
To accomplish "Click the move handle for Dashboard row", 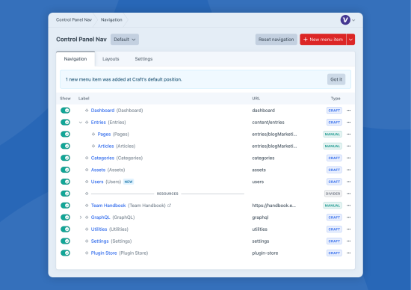I will point(87,111).
